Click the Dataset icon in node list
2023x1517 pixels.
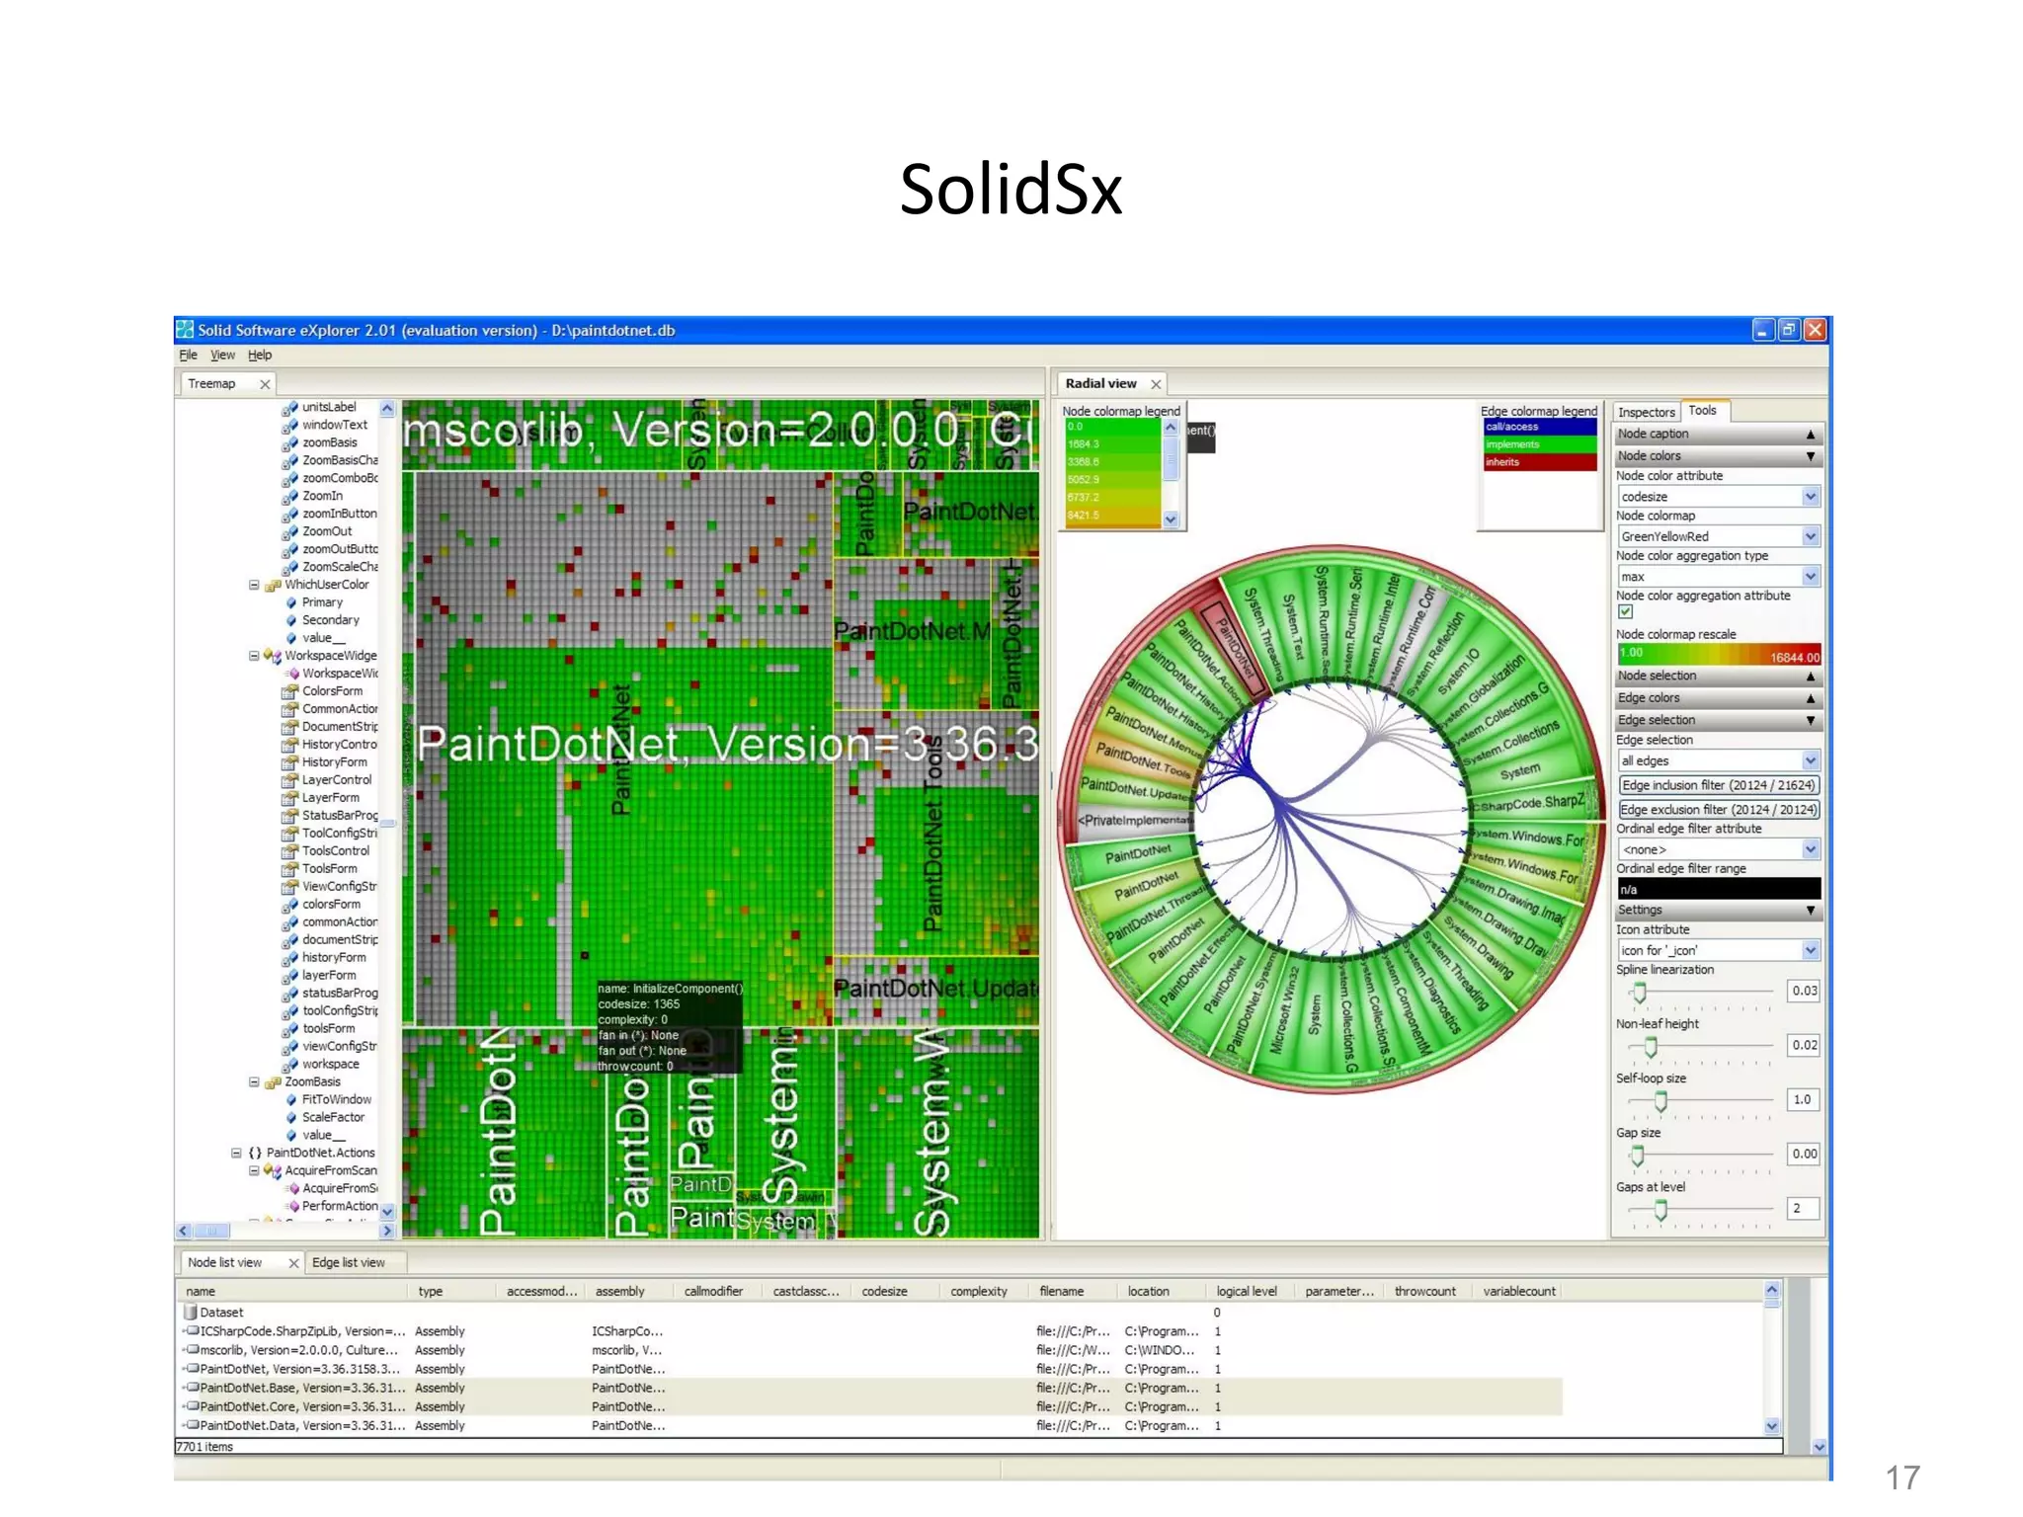(x=191, y=1314)
